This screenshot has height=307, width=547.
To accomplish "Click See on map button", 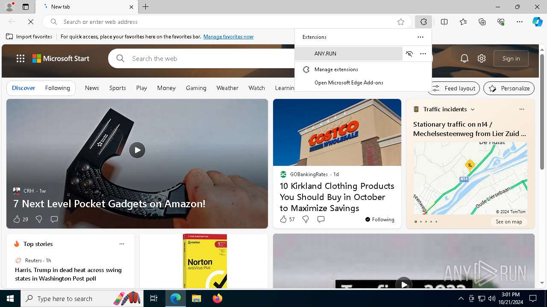I will (x=509, y=222).
